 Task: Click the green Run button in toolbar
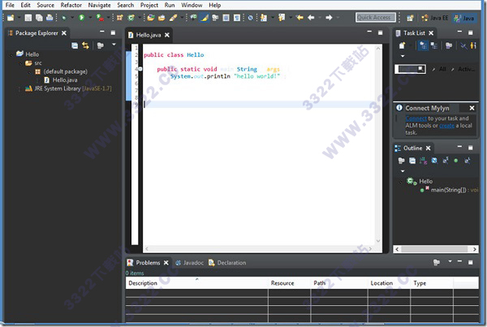tap(82, 17)
